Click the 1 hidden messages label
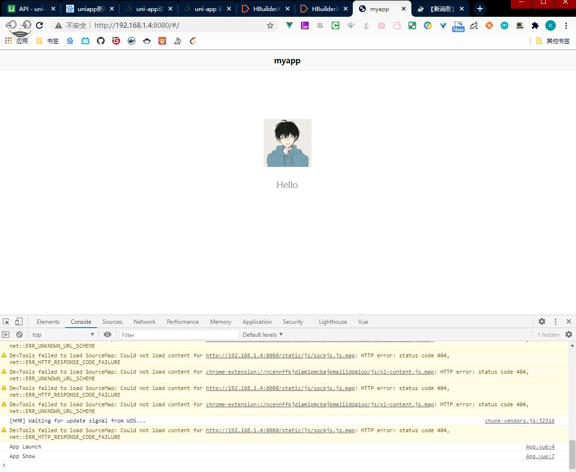This screenshot has height=472, width=576. (548, 334)
